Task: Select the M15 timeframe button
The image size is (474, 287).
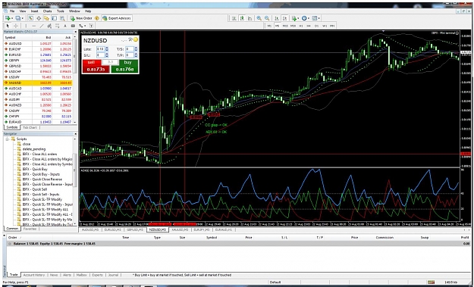Action: (285, 26)
